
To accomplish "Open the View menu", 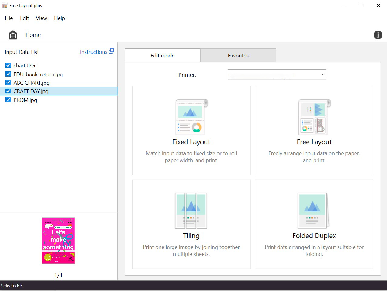I will tap(41, 18).
